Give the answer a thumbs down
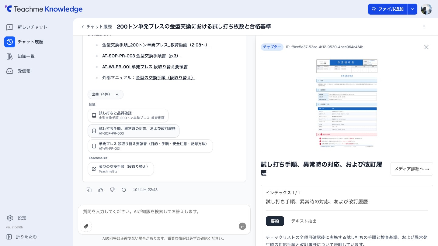The image size is (438, 246). tap(112, 190)
